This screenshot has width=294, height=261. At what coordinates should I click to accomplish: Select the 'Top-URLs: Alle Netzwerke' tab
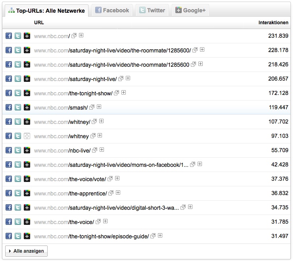pos(46,11)
